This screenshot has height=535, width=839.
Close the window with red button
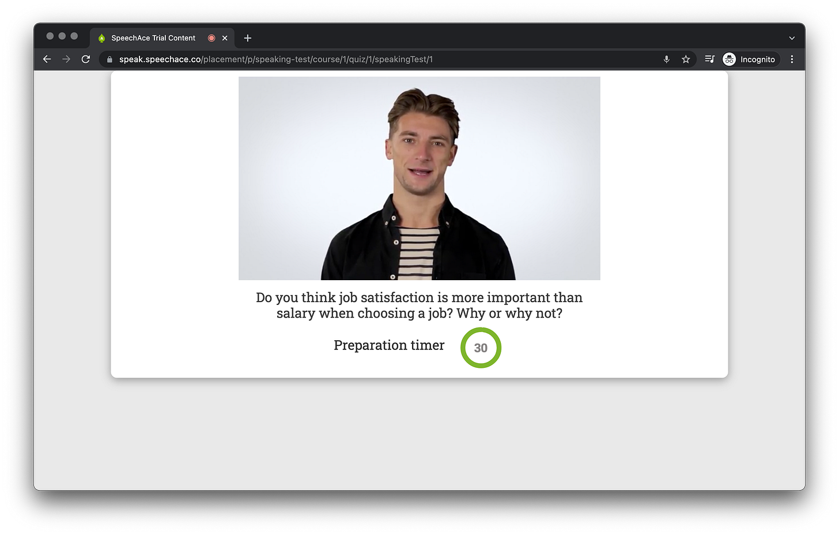tap(50, 36)
